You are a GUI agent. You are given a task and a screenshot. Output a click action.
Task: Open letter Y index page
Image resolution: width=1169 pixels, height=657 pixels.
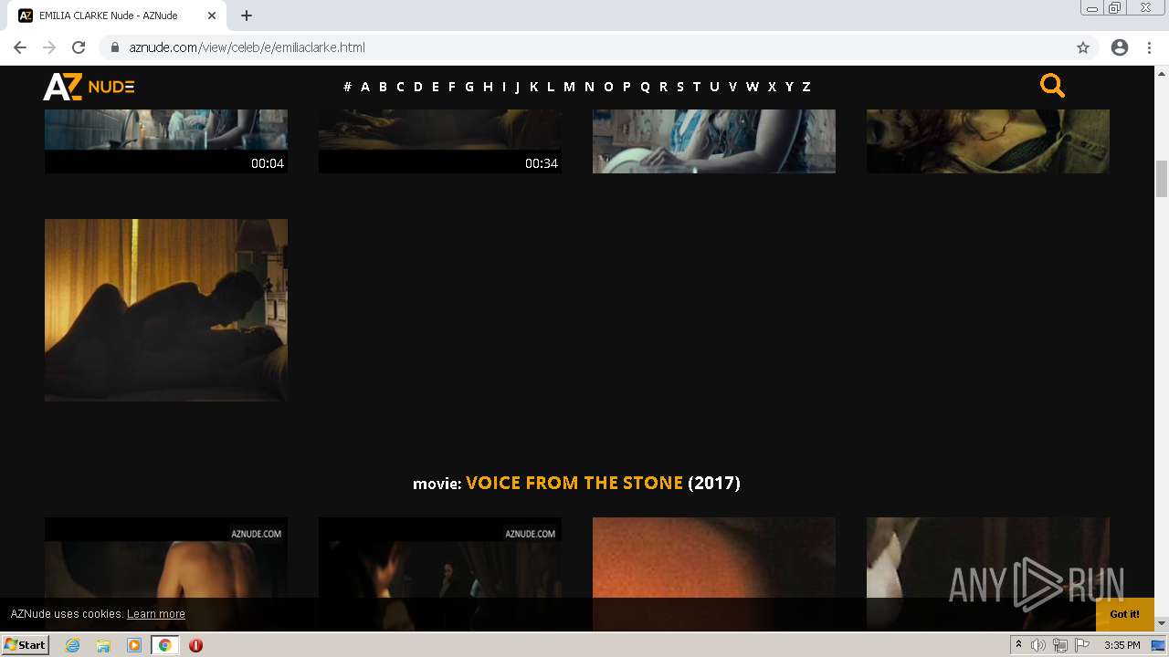coord(789,87)
